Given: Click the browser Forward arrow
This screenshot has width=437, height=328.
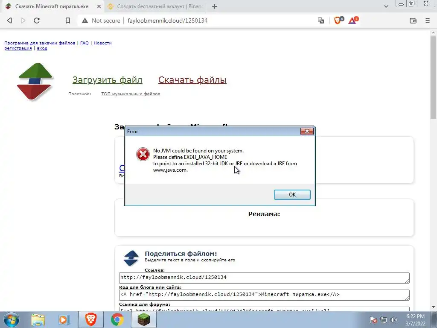Looking at the screenshot, I should coord(23,20).
